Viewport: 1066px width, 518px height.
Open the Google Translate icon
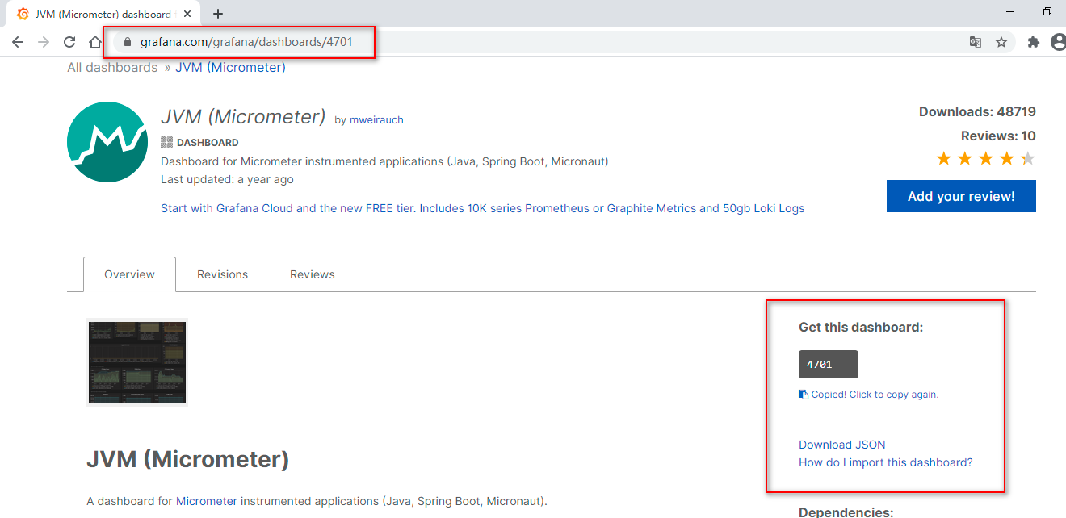coord(975,41)
